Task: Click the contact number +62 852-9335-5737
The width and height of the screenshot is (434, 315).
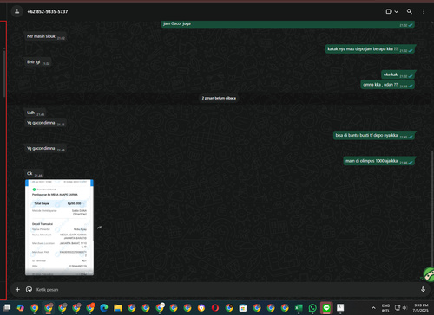Action: pos(48,11)
